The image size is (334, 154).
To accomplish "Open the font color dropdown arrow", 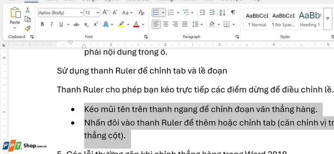I will pyautogui.click(x=143, y=24).
